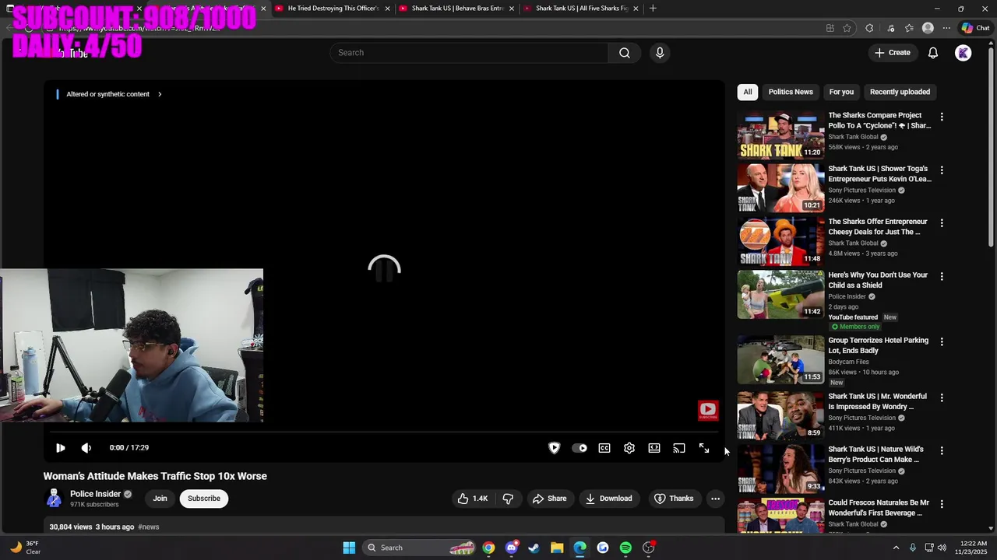Image resolution: width=997 pixels, height=560 pixels.
Task: Toggle closed captions CC button
Action: click(604, 448)
